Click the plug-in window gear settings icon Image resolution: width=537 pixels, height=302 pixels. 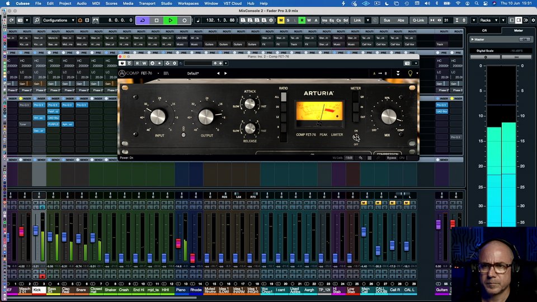[175, 63]
